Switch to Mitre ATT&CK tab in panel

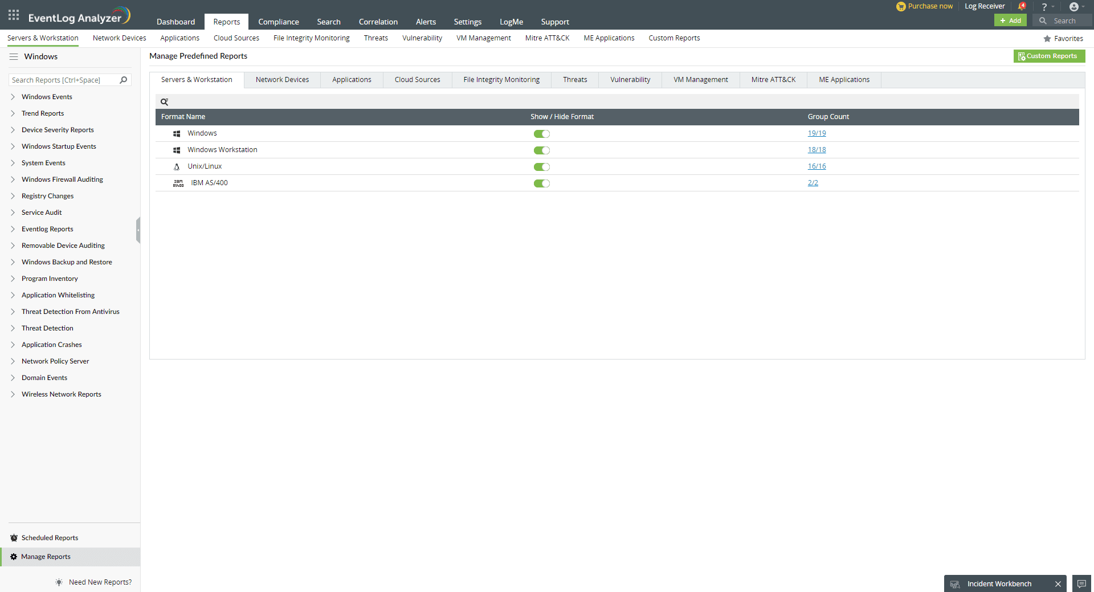tap(773, 80)
